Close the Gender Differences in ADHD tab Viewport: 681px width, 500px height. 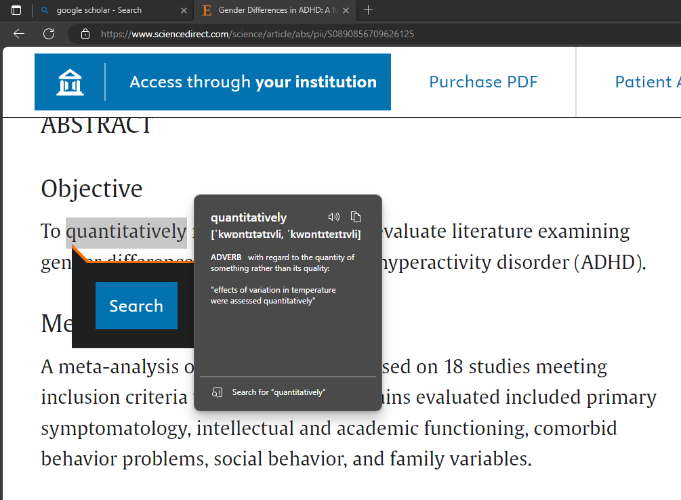pyautogui.click(x=346, y=10)
